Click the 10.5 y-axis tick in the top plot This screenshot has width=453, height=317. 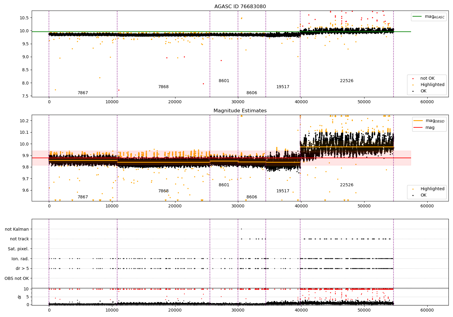[x=24, y=18]
